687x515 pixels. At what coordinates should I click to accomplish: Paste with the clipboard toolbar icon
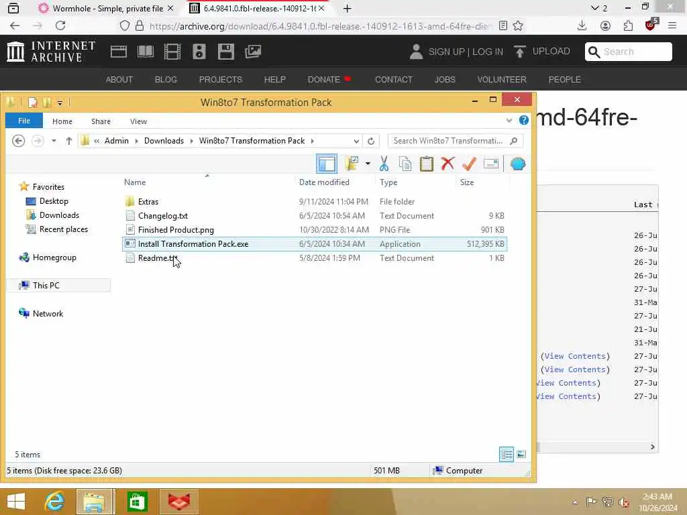click(426, 164)
